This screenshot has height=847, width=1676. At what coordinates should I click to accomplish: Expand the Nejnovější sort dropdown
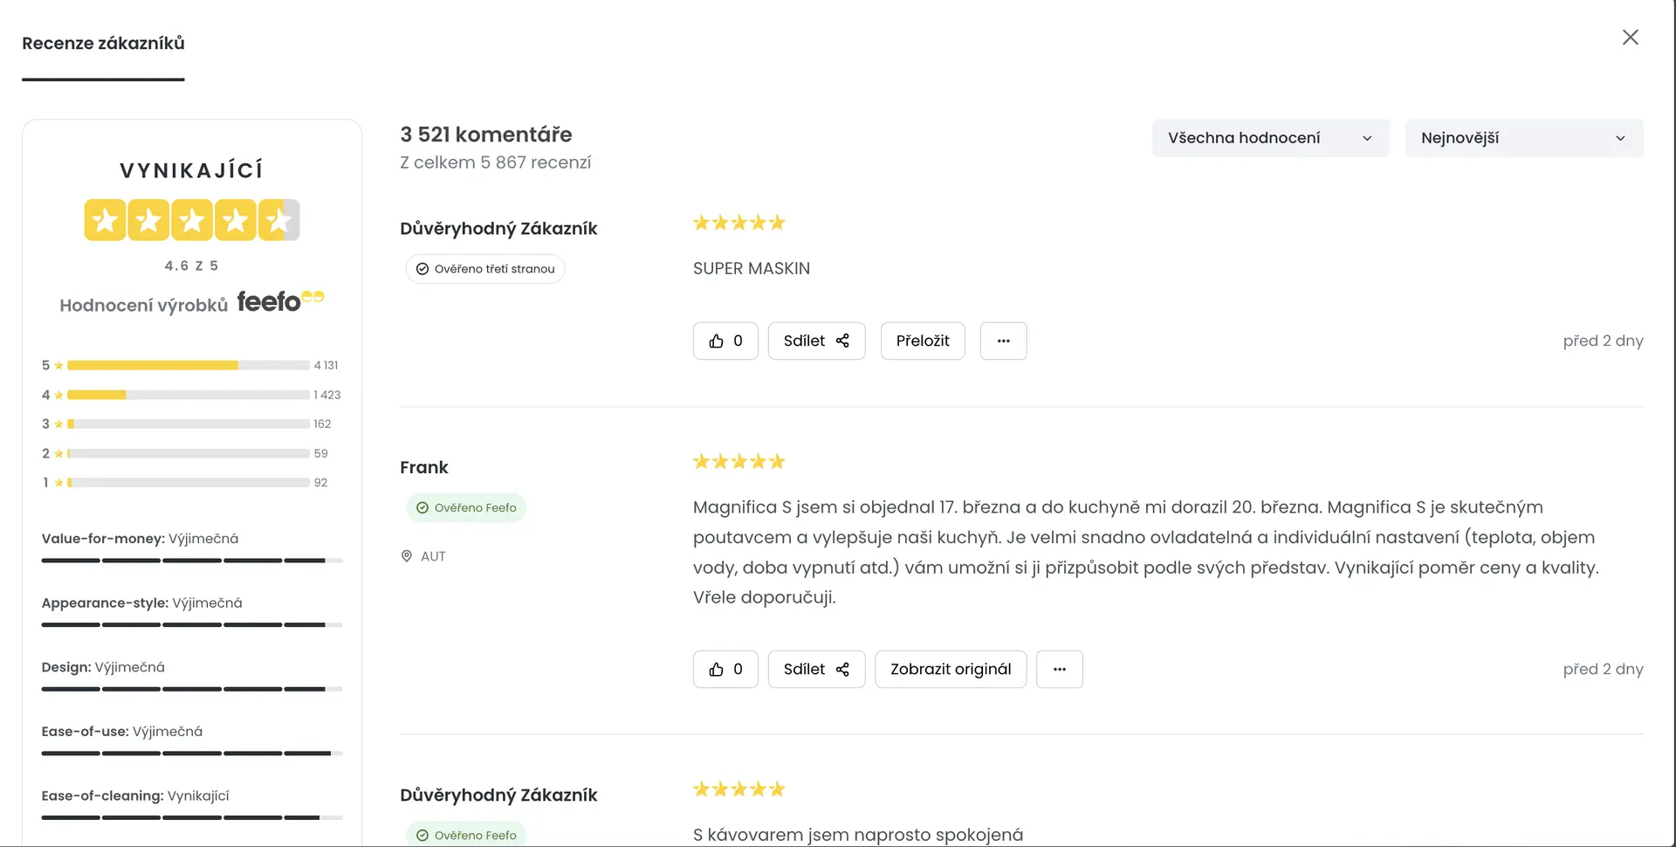[1523, 138]
